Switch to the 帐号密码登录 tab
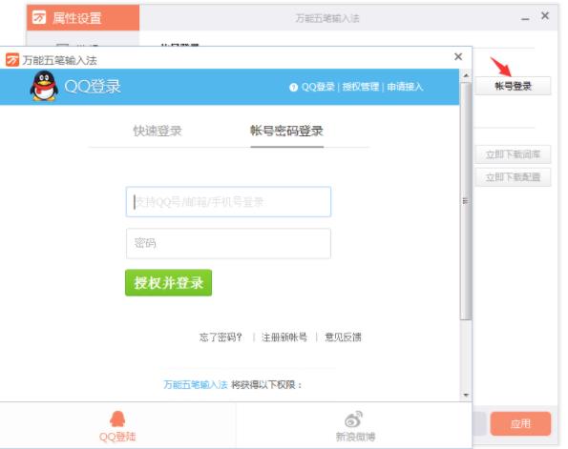 (x=286, y=131)
